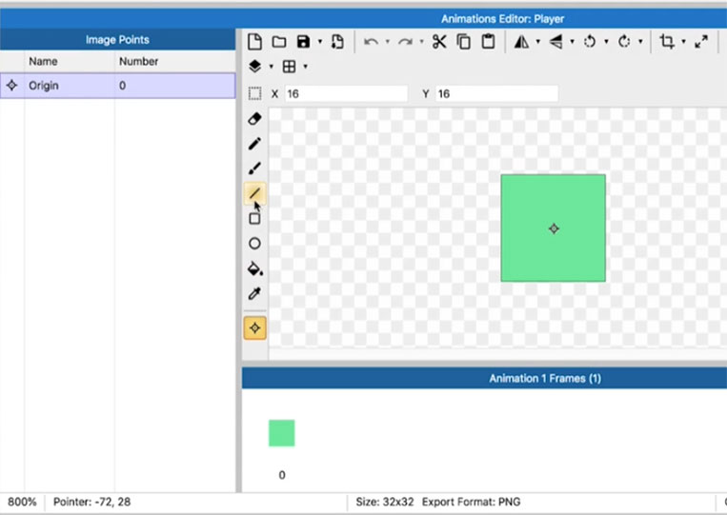Click Export Format: PNG in status bar

click(x=471, y=502)
